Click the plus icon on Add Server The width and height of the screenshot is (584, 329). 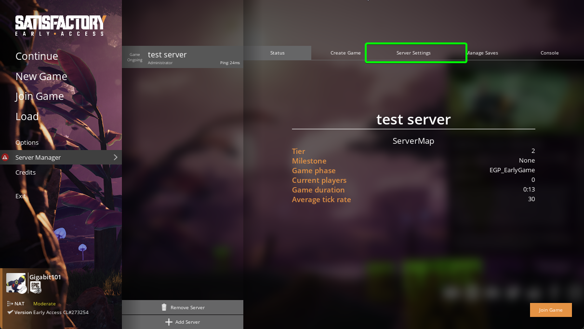pos(169,322)
